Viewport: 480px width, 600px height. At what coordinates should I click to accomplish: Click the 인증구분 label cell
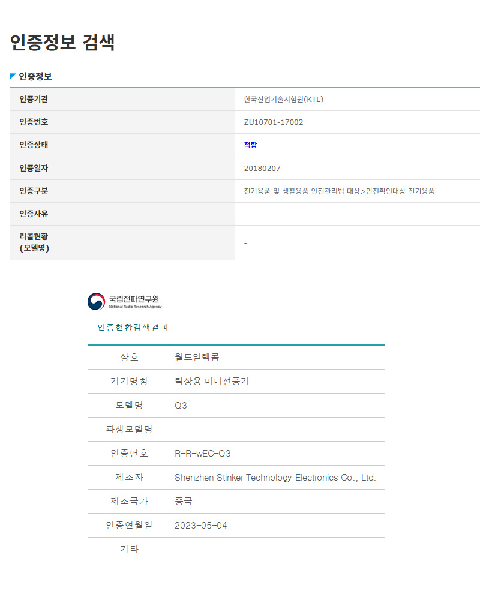pyautogui.click(x=122, y=191)
